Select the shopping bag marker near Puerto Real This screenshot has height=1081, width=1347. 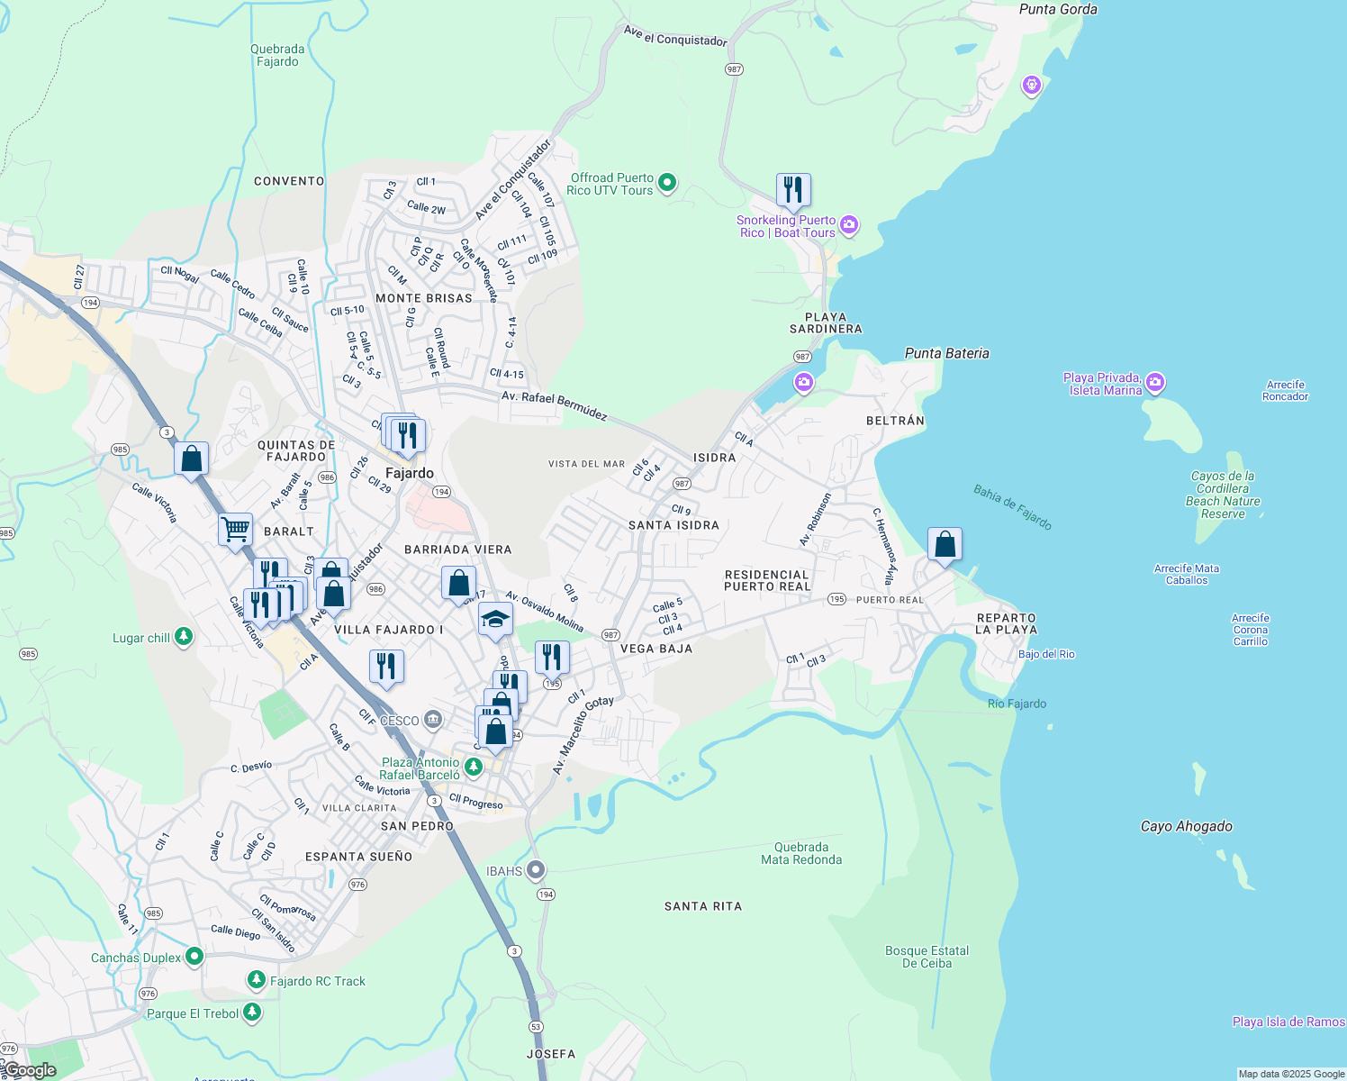(x=945, y=545)
